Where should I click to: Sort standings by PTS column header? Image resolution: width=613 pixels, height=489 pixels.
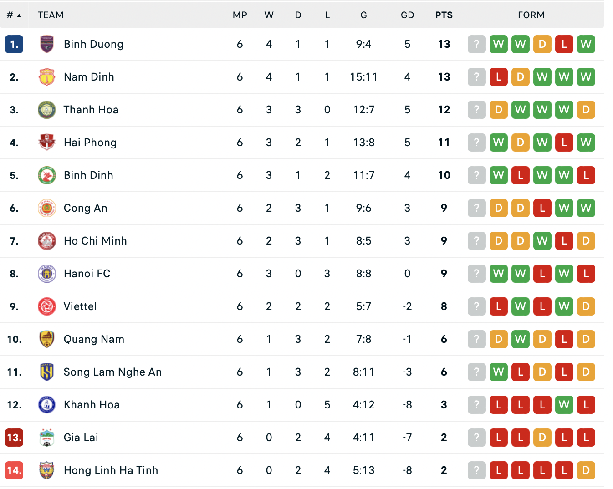444,15
